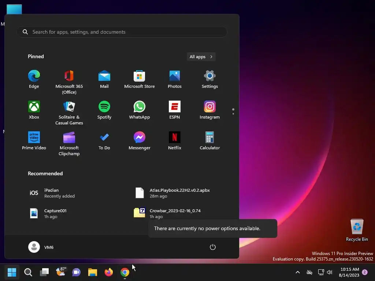
Task: Click the Windows Start button on taskbar
Action: coord(12,272)
